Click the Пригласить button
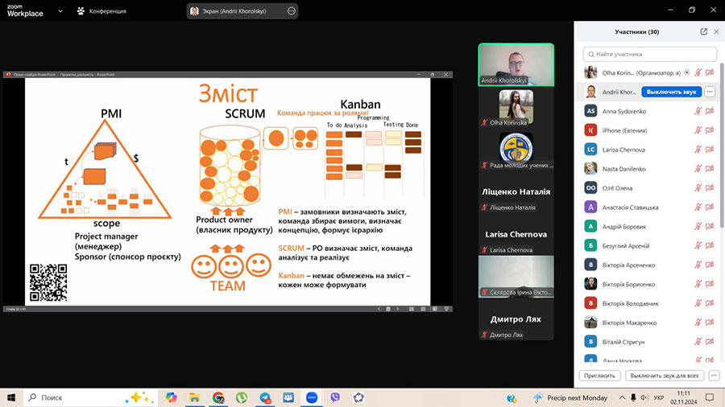725x407 pixels. point(599,376)
